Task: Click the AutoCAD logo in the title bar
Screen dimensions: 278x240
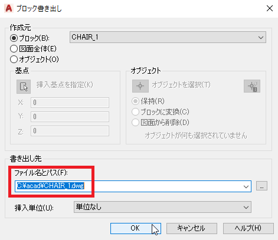Action: tap(9, 8)
